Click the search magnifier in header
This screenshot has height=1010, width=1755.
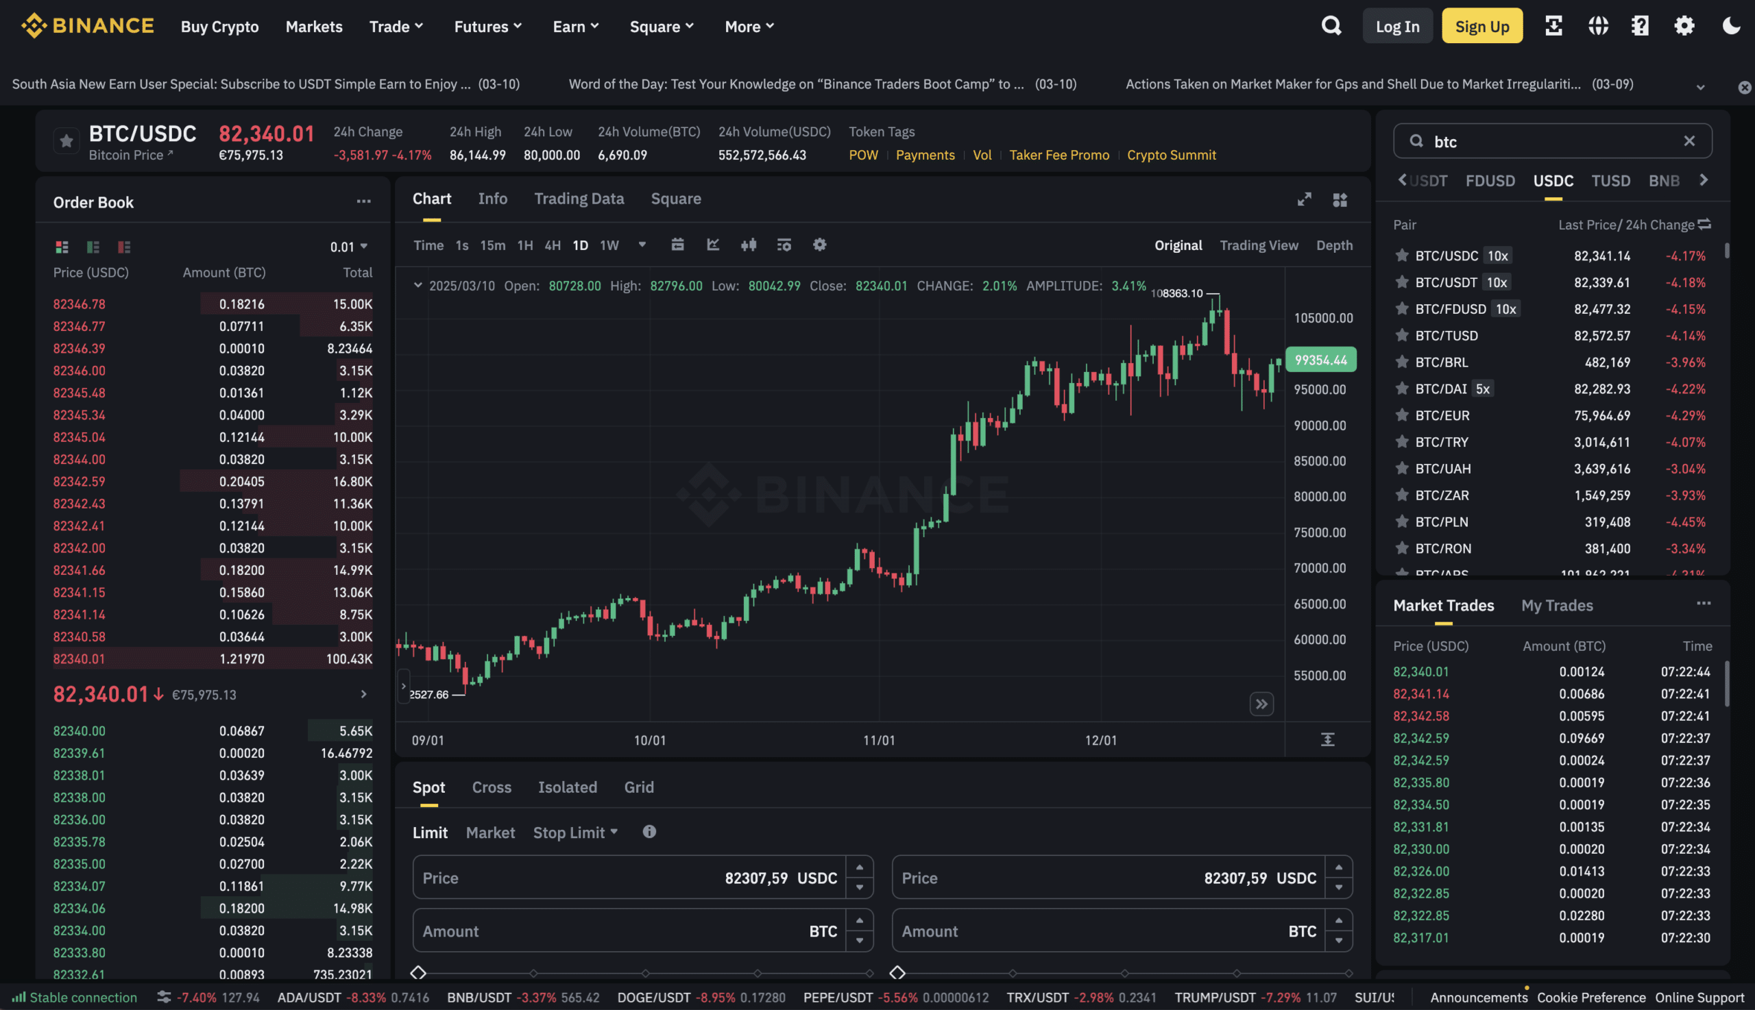[1331, 26]
